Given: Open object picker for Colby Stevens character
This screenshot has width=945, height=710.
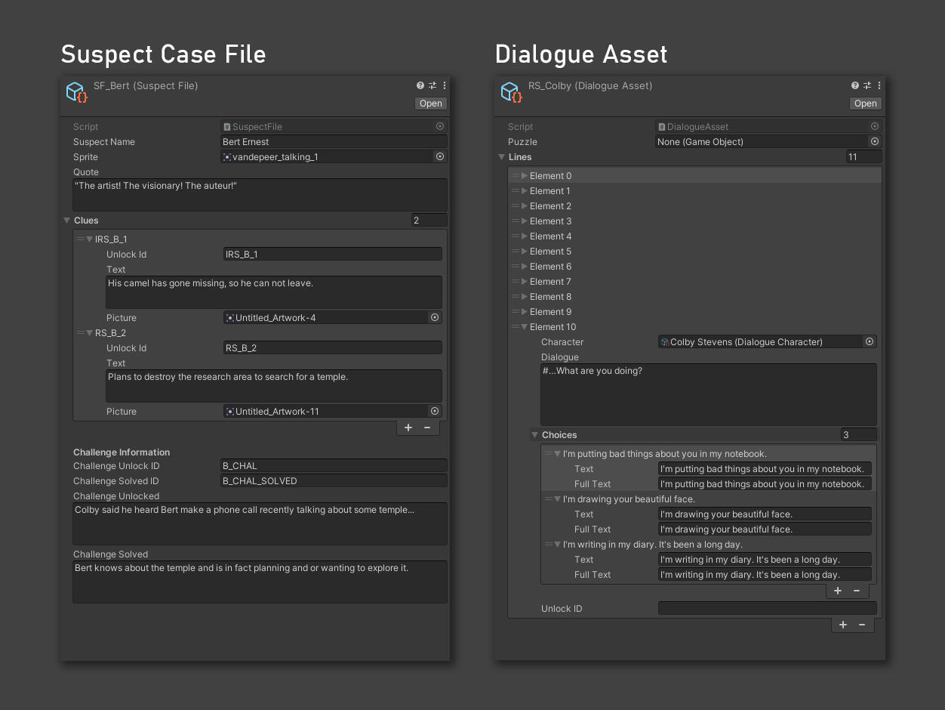Looking at the screenshot, I should tap(870, 342).
